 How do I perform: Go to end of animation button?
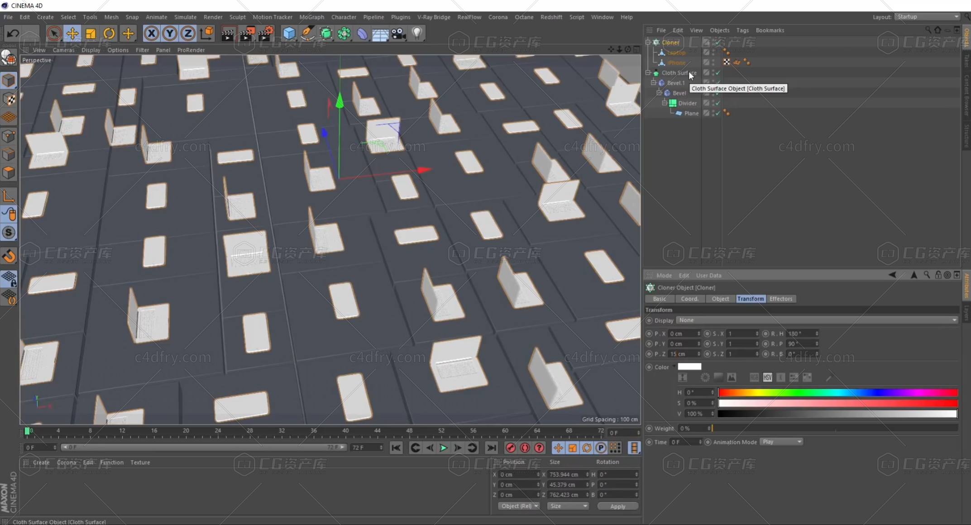pos(491,448)
